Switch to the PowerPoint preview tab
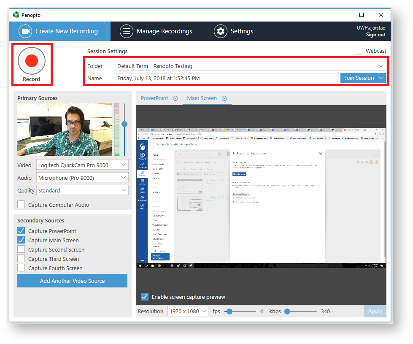The image size is (413, 344). pos(154,98)
